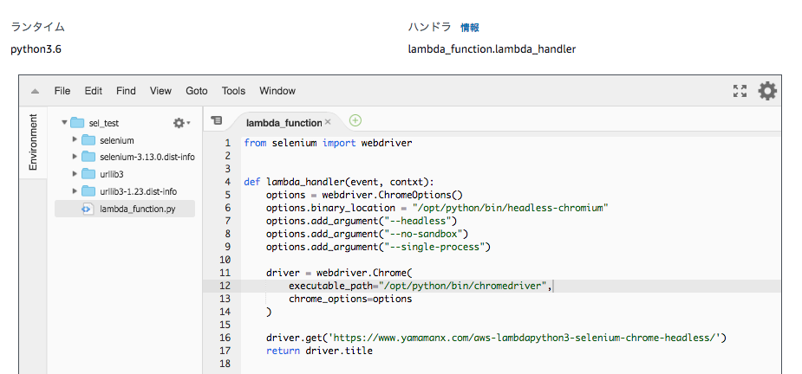The width and height of the screenshot is (802, 374).
Task: Select the selenium-3.13.0.dist-info folder row
Action: tap(125, 157)
